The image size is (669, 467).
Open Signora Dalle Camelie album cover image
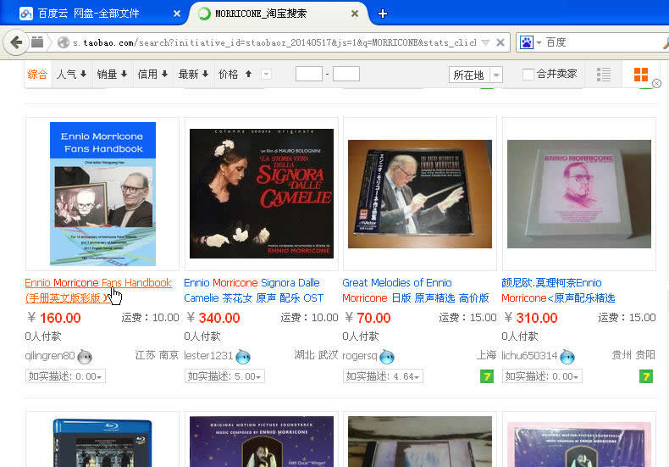click(x=262, y=194)
